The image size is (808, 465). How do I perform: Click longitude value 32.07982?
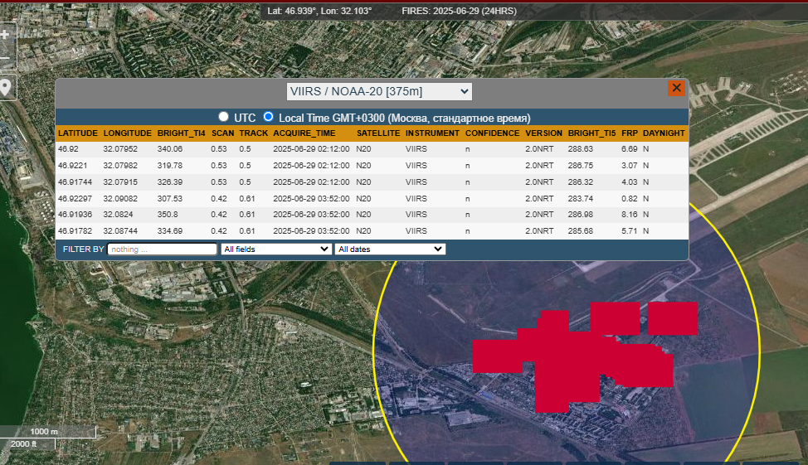pos(120,165)
